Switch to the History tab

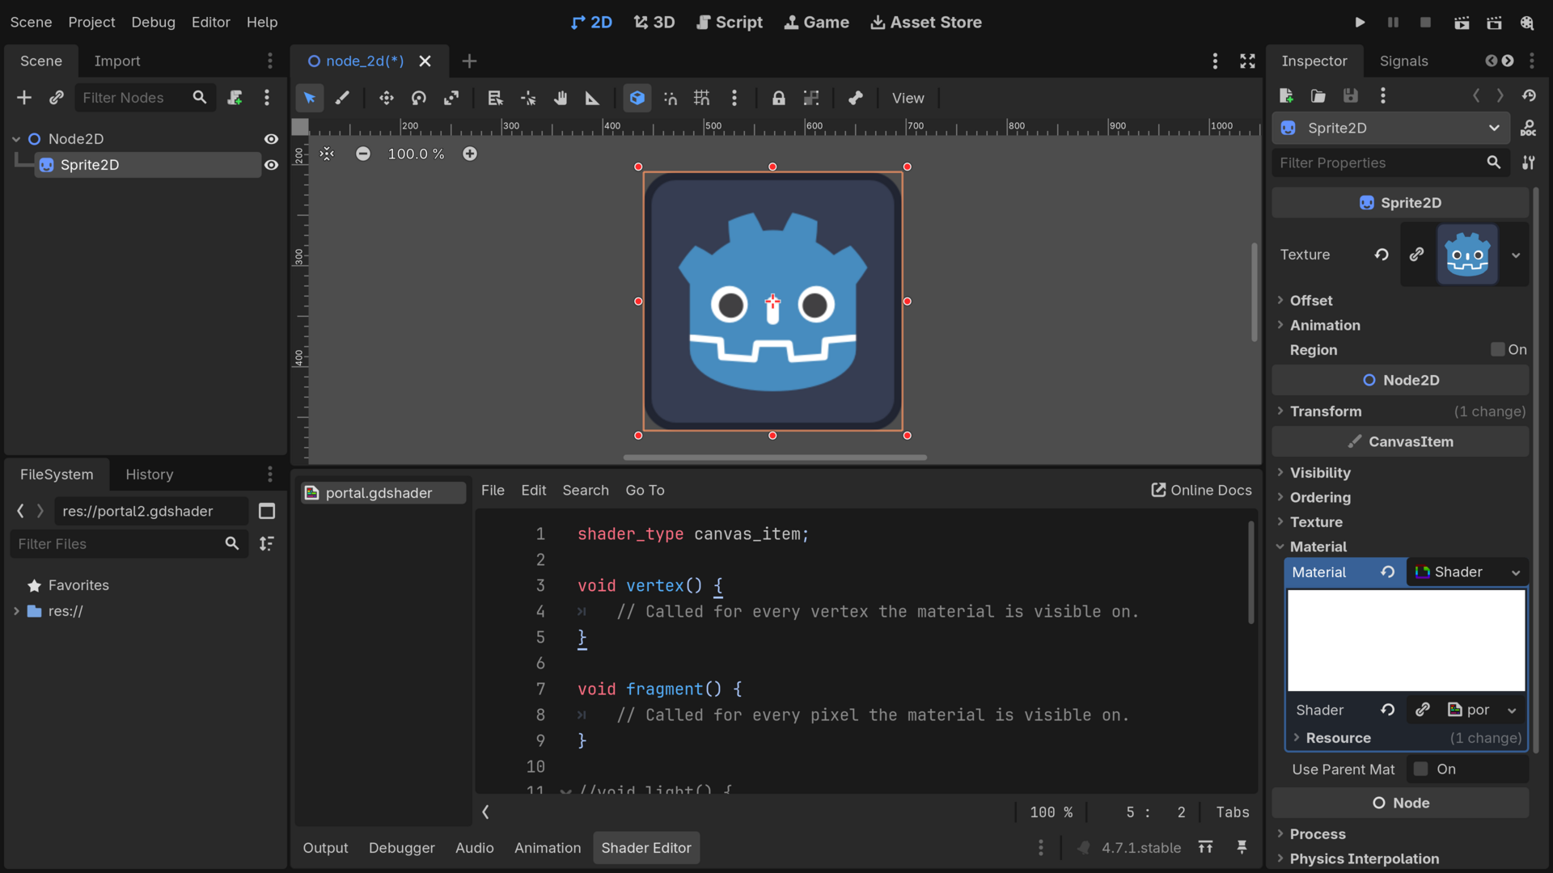(x=150, y=474)
